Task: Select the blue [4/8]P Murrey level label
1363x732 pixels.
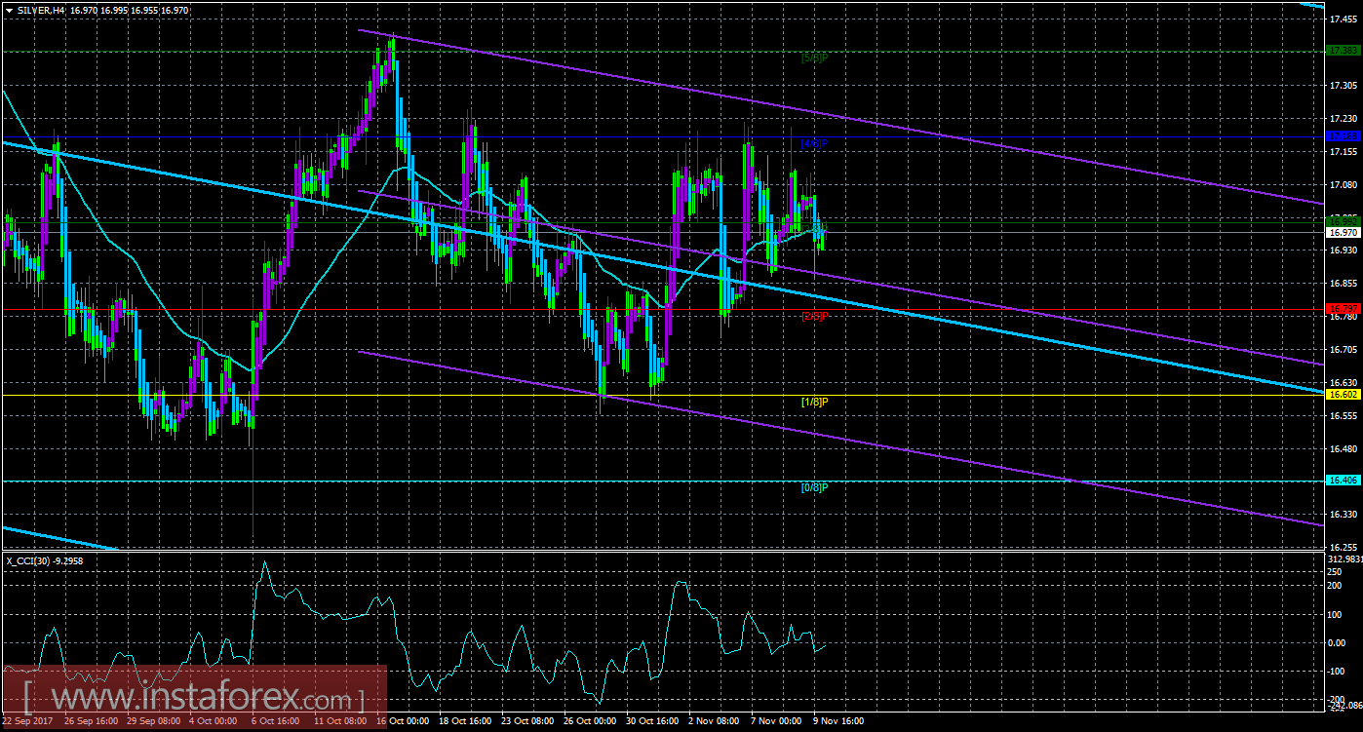Action: pos(814,143)
